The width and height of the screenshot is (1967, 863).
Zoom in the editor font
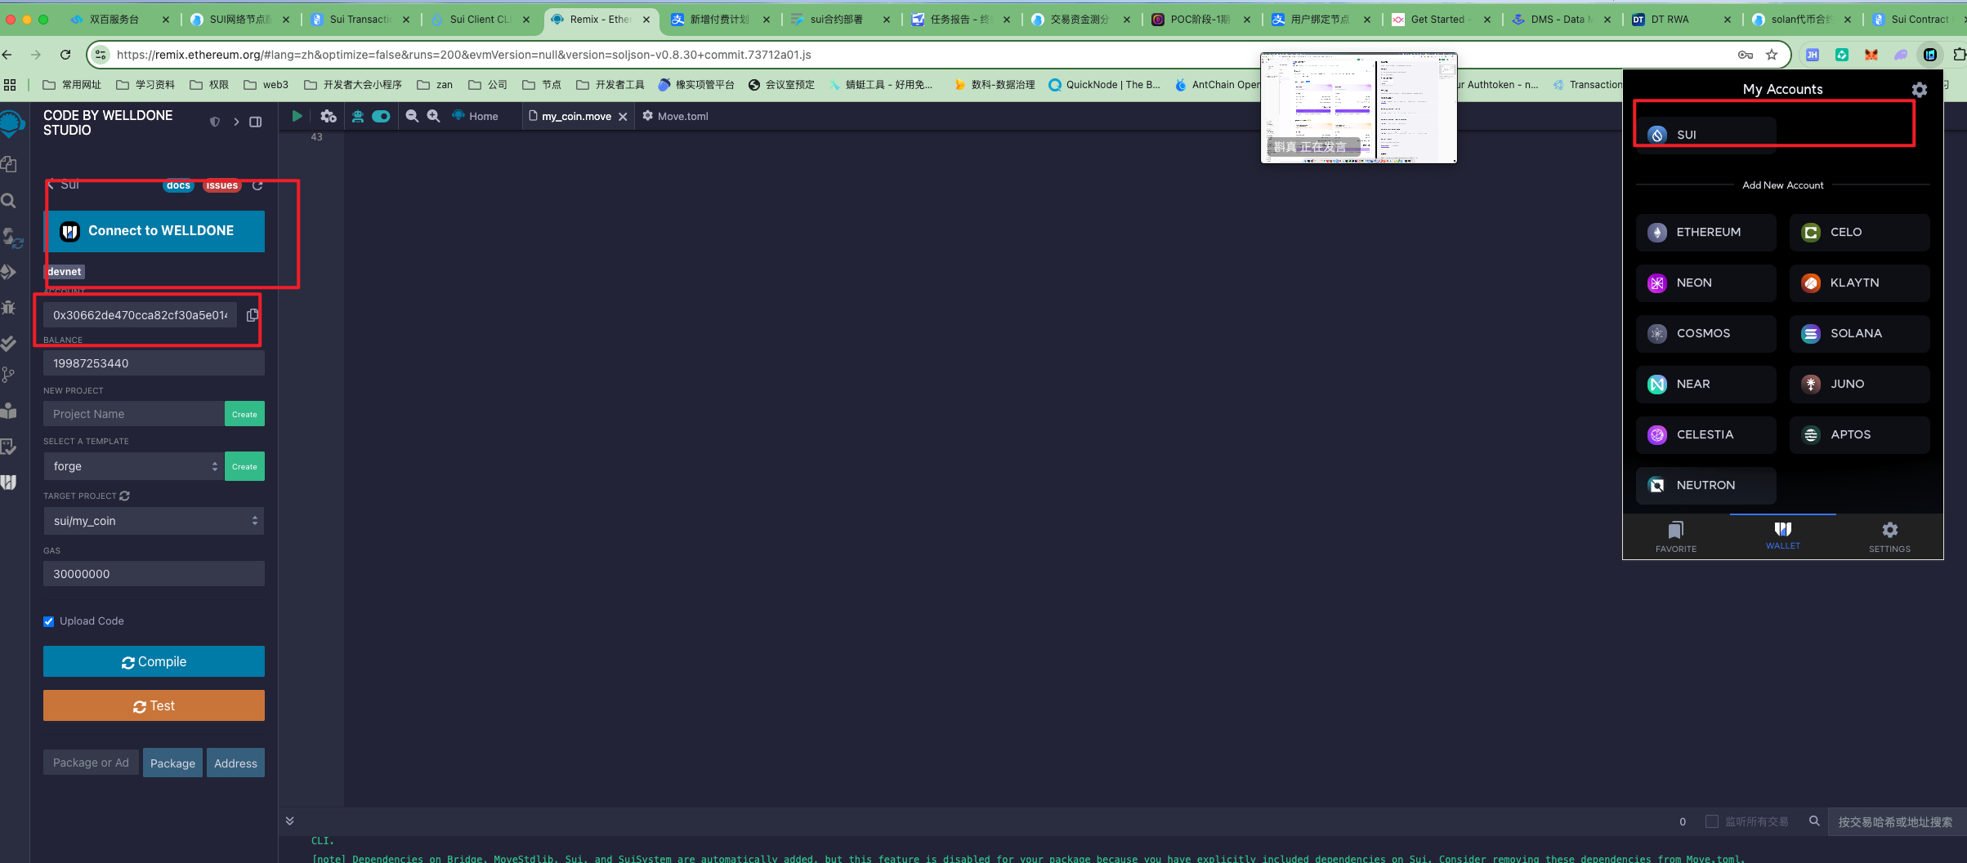tap(433, 116)
